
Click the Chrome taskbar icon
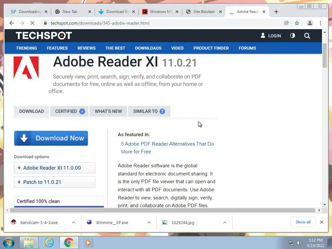click(x=69, y=243)
